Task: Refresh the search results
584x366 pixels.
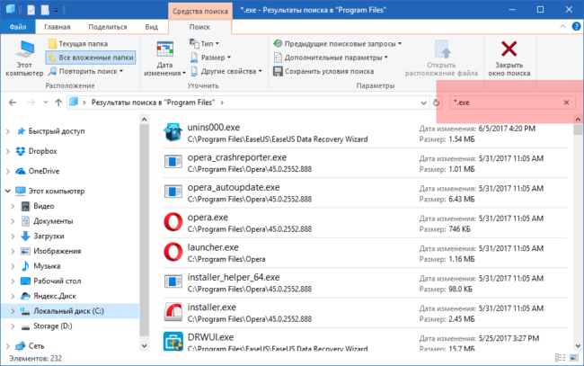Action: pos(436,103)
